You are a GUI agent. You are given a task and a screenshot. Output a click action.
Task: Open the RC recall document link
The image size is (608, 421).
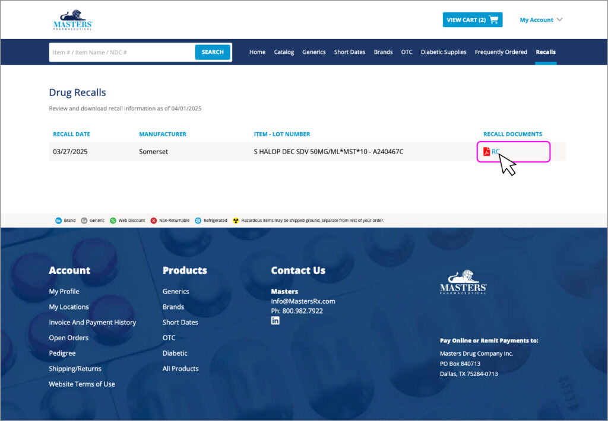click(496, 151)
